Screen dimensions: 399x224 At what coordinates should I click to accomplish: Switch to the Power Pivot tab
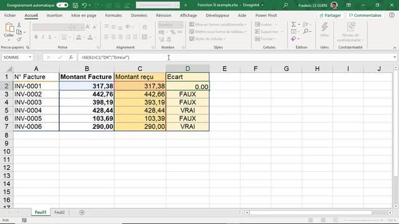click(266, 15)
